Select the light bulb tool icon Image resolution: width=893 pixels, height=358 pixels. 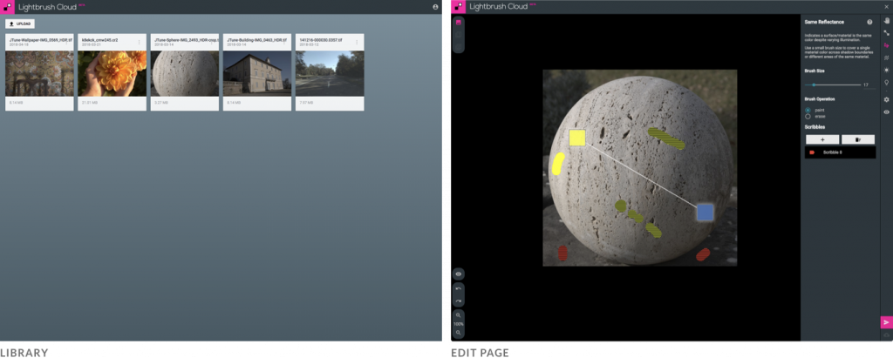(x=886, y=83)
